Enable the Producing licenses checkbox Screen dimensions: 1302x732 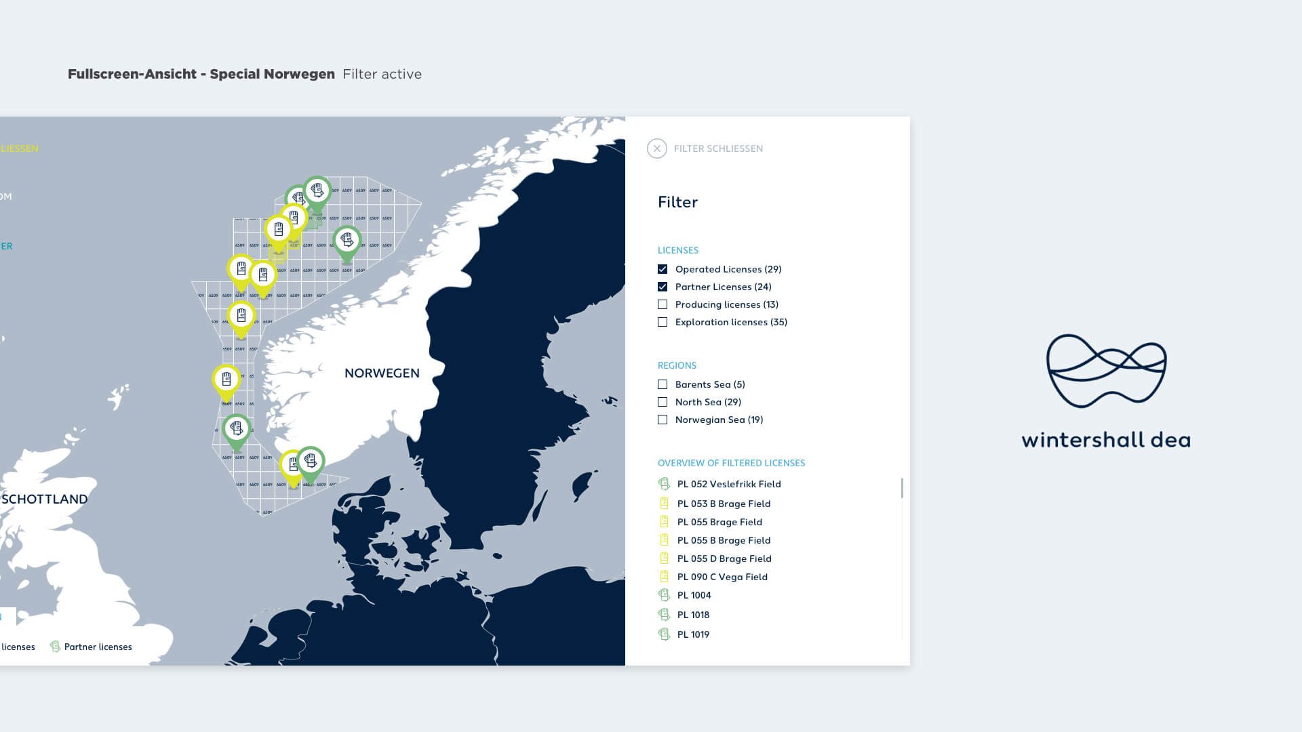(x=663, y=304)
